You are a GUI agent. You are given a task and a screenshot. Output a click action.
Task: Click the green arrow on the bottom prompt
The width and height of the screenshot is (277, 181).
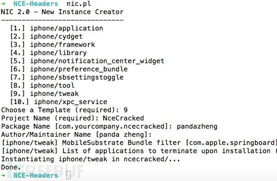pyautogui.click(x=3, y=175)
